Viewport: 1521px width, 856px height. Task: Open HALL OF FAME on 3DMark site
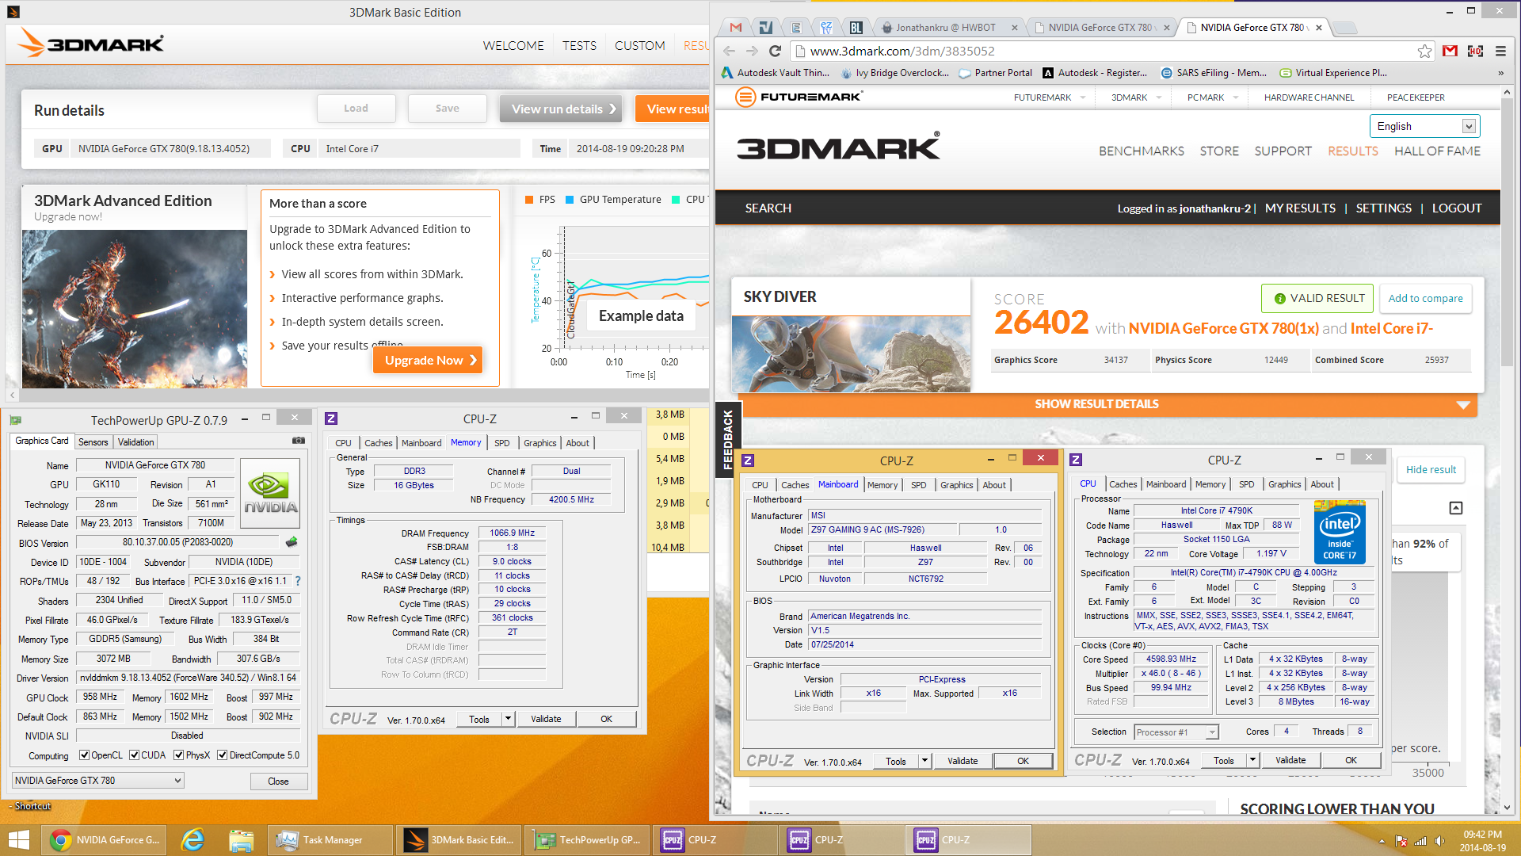[1437, 151]
